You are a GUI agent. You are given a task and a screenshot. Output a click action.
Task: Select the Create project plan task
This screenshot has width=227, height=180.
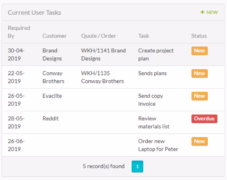point(156,54)
